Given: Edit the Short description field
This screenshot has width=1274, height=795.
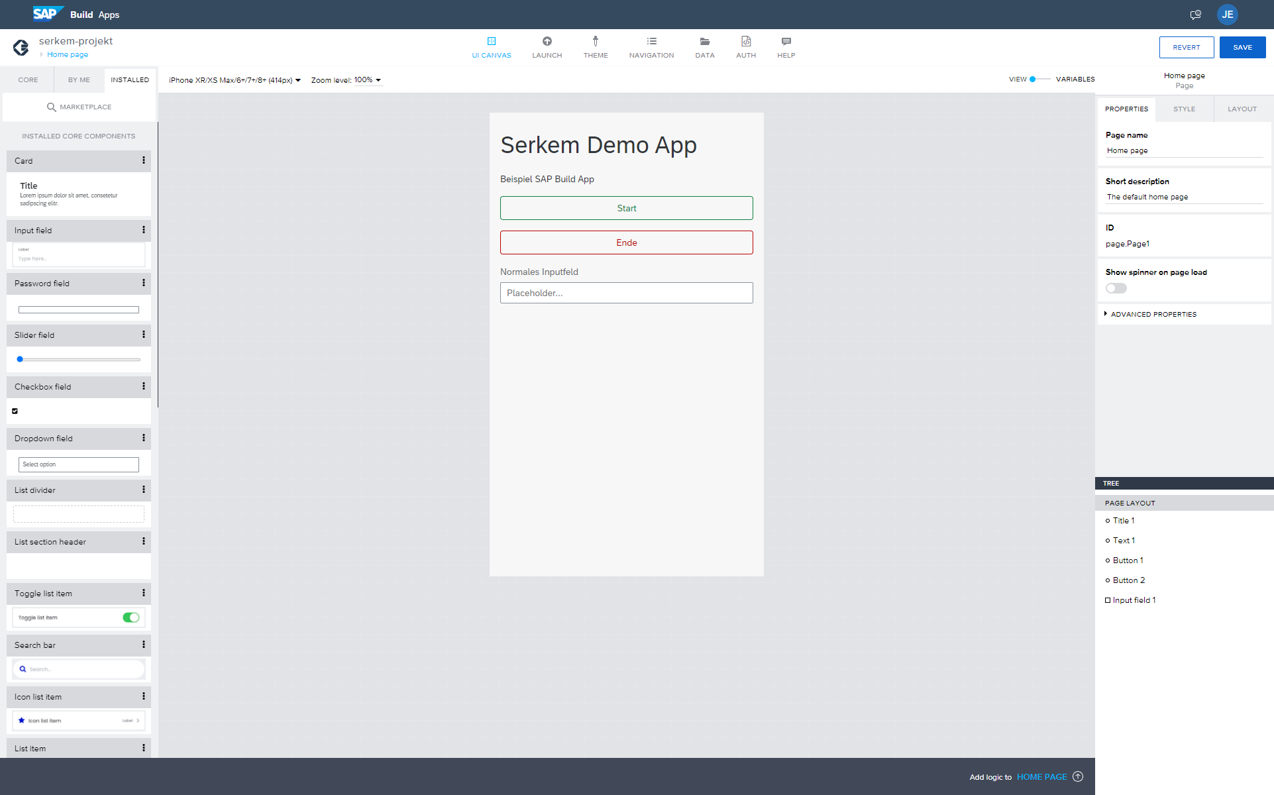Looking at the screenshot, I should coord(1185,197).
